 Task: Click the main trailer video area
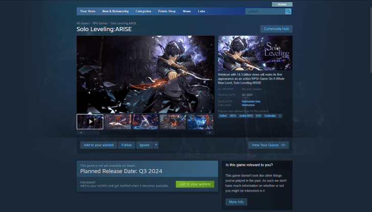(146, 74)
